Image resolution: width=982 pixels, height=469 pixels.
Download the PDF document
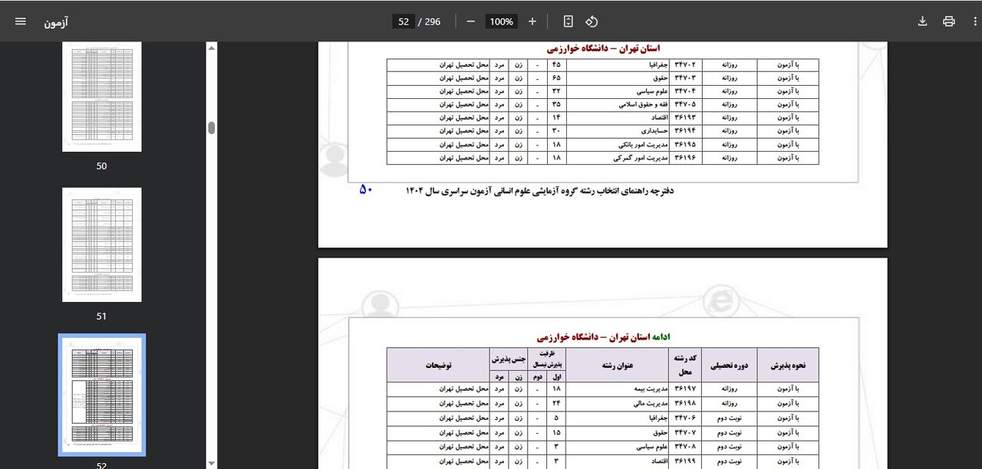pyautogui.click(x=923, y=21)
